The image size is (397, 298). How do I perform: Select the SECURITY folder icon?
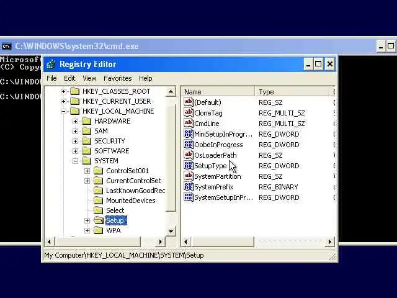pos(87,141)
